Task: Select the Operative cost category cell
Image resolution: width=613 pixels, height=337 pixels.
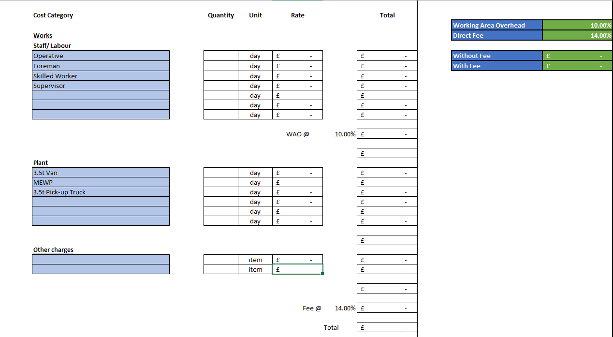Action: (x=101, y=56)
